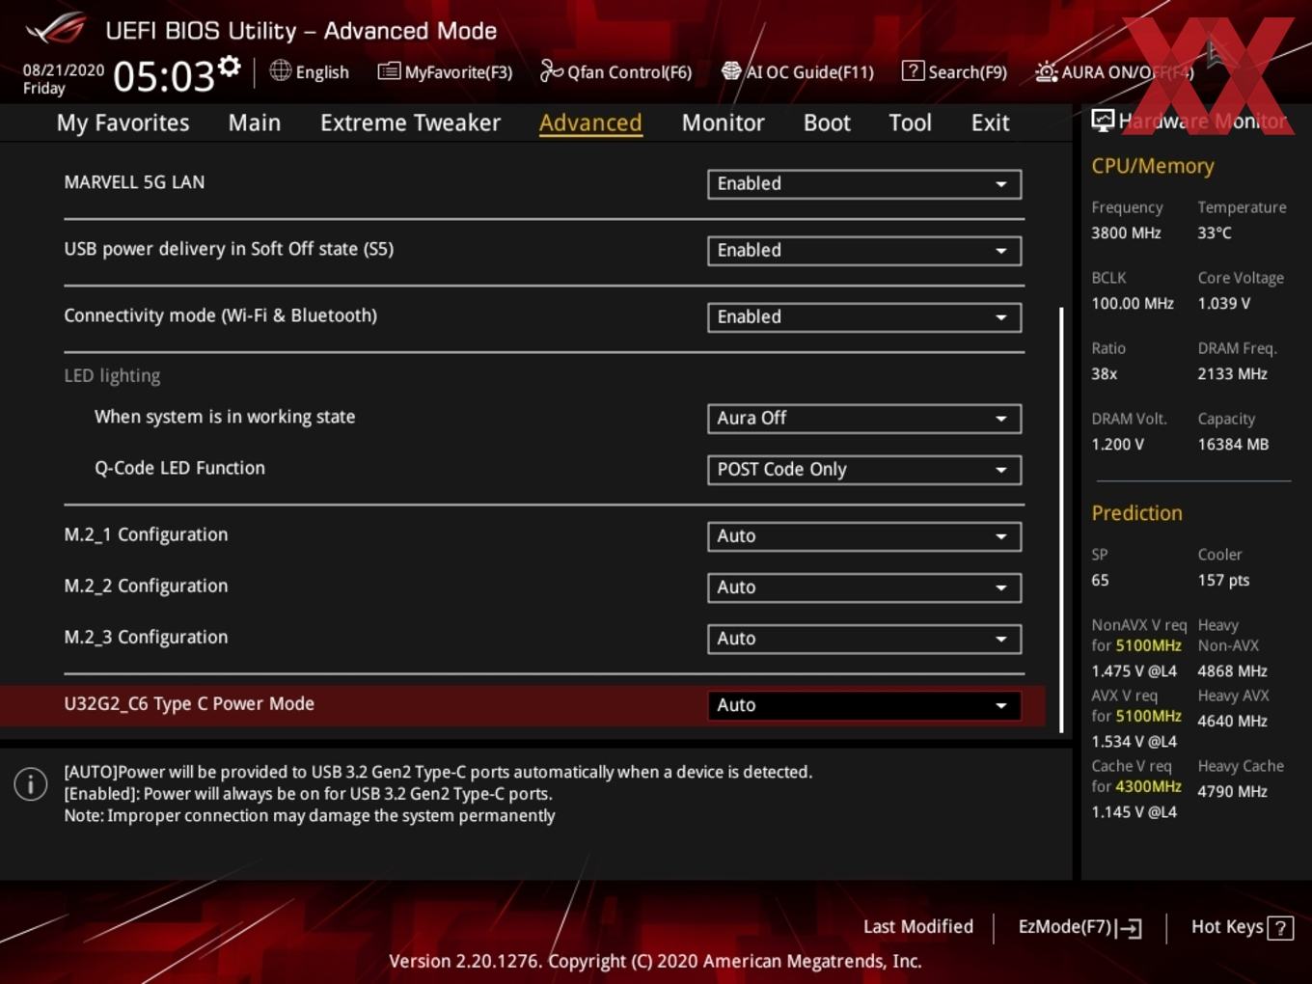Click the 4868 MHz Heavy Non-AVX value
This screenshot has height=984, width=1312.
pos(1233,670)
